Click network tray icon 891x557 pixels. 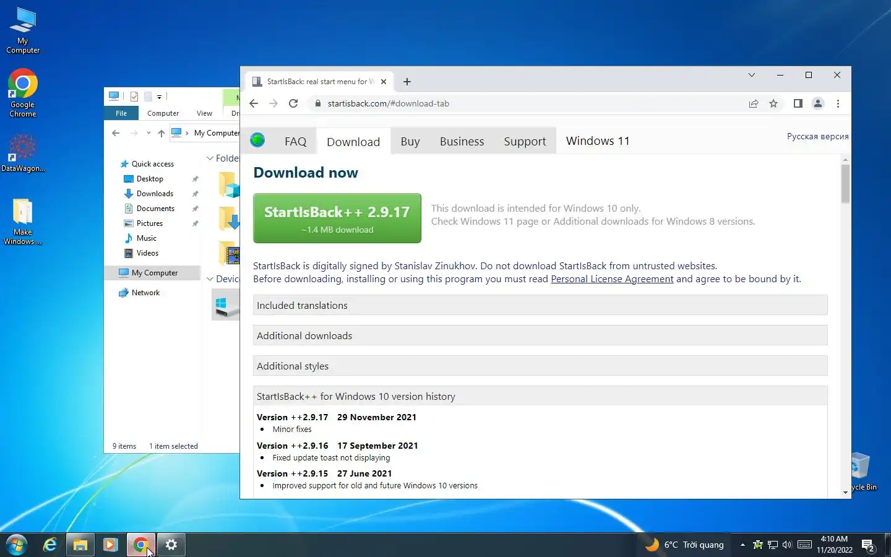[772, 545]
